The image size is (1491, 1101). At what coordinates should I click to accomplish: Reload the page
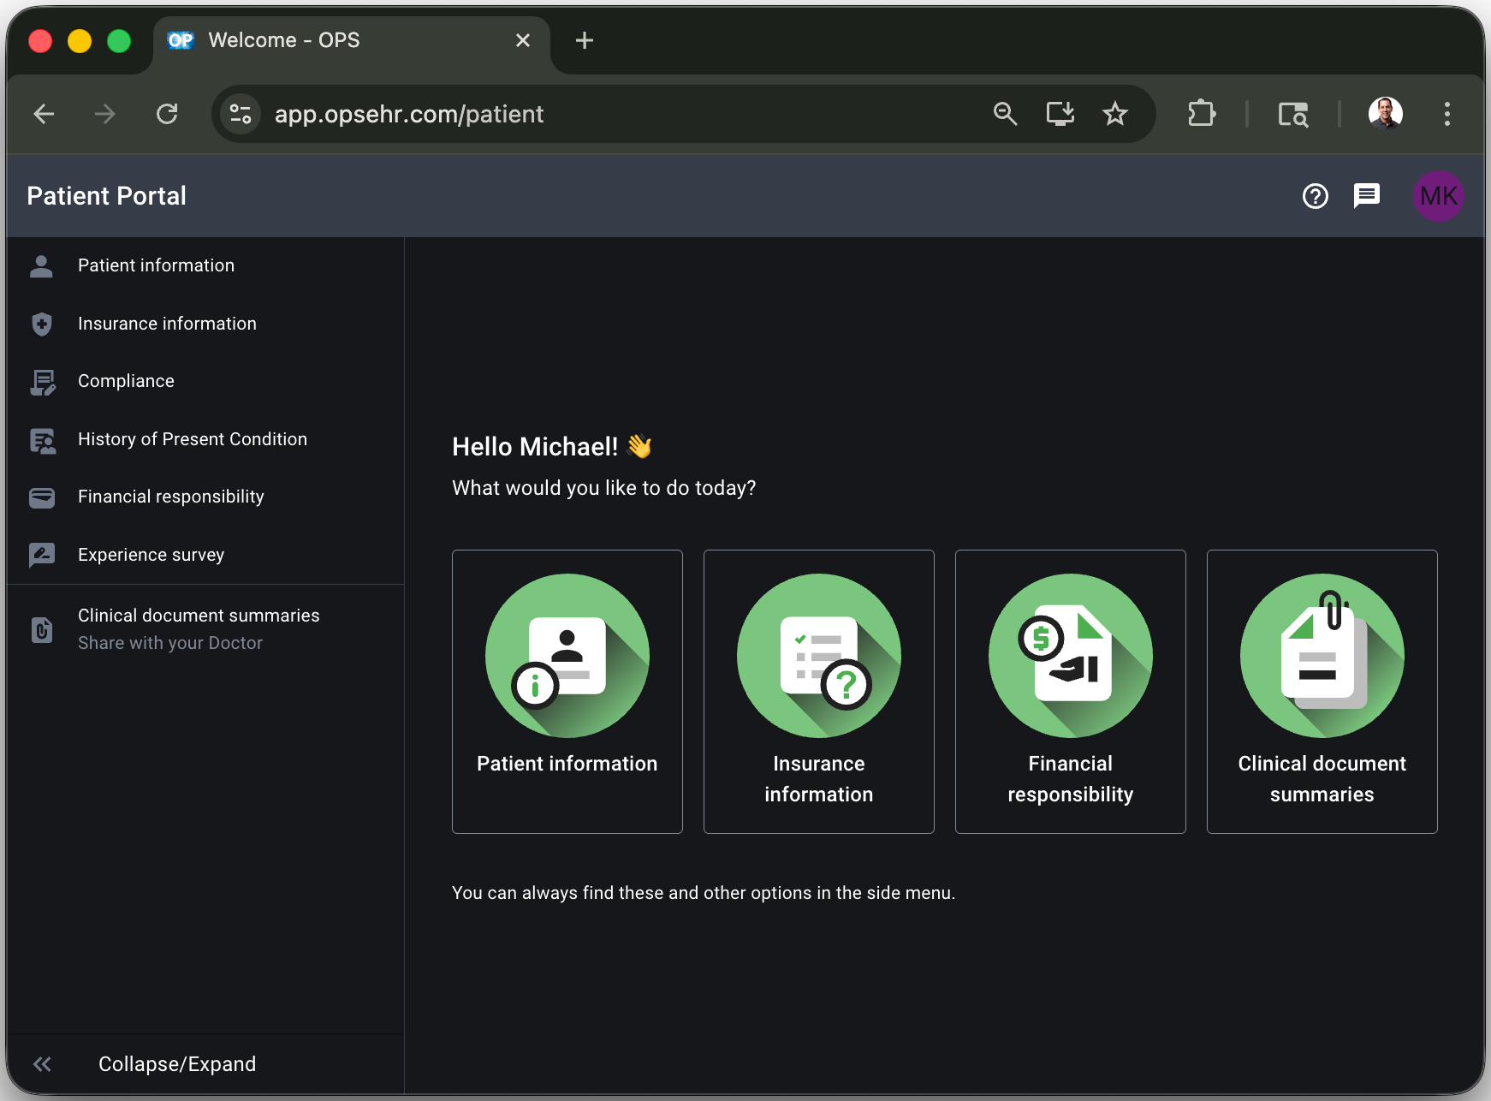coord(167,113)
